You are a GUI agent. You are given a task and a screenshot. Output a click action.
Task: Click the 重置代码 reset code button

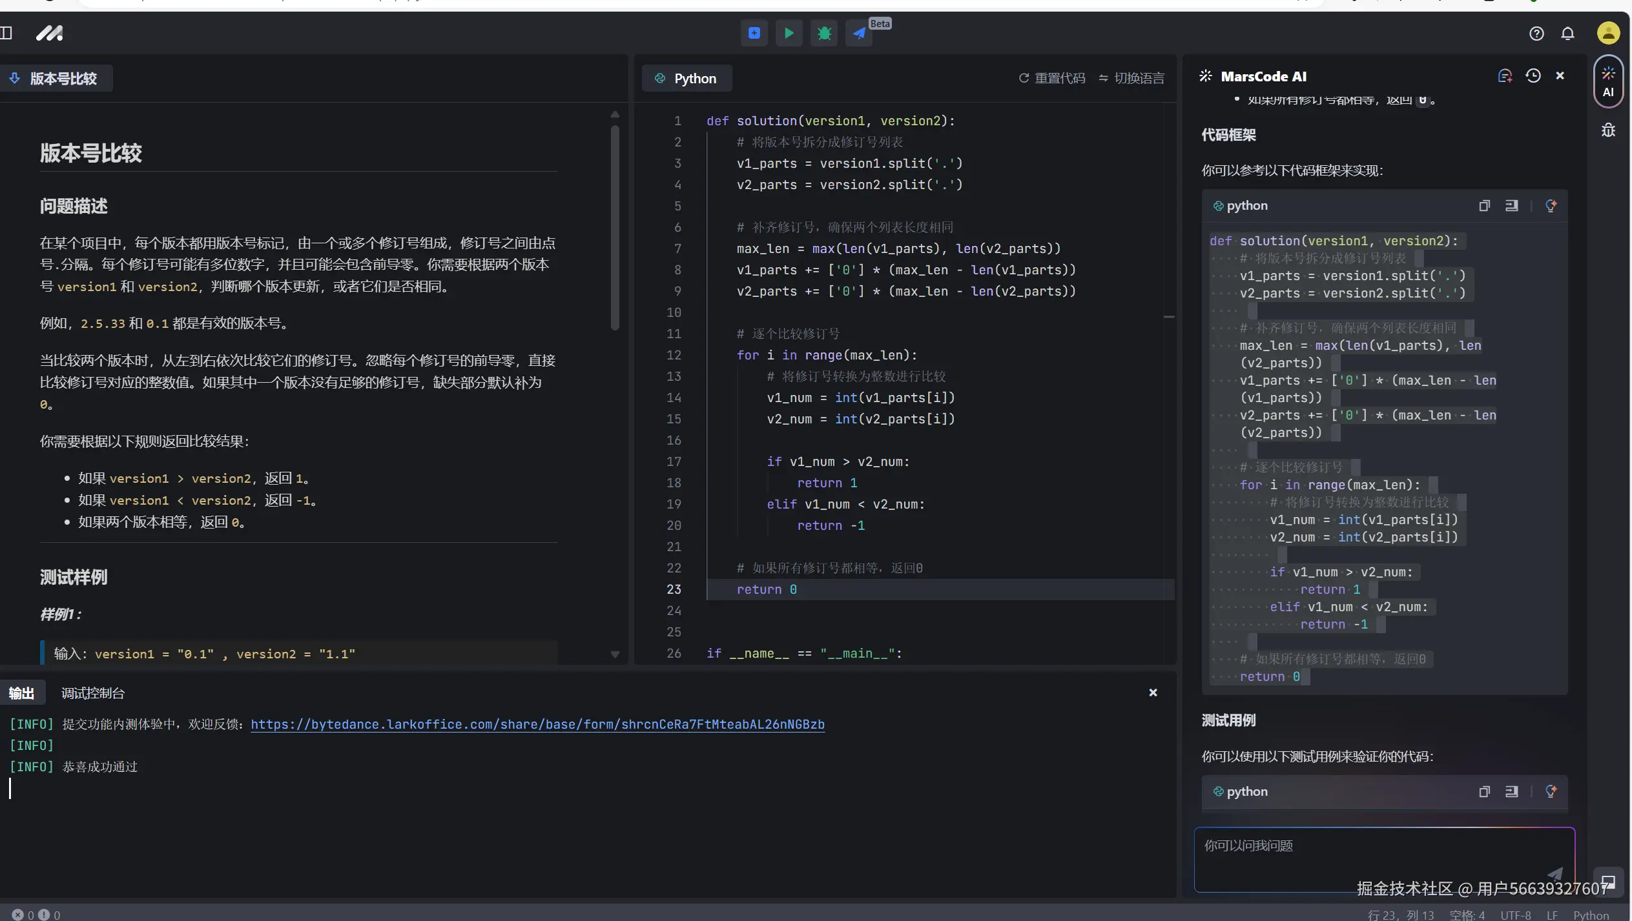coord(1052,78)
